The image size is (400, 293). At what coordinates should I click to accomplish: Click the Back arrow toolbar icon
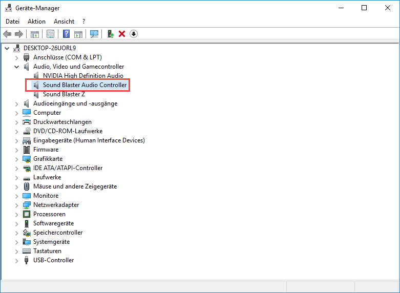pos(7,34)
